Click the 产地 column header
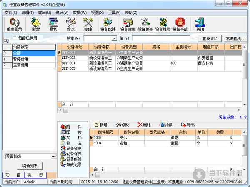This screenshot has width=250, height=187. pyautogui.click(x=183, y=132)
